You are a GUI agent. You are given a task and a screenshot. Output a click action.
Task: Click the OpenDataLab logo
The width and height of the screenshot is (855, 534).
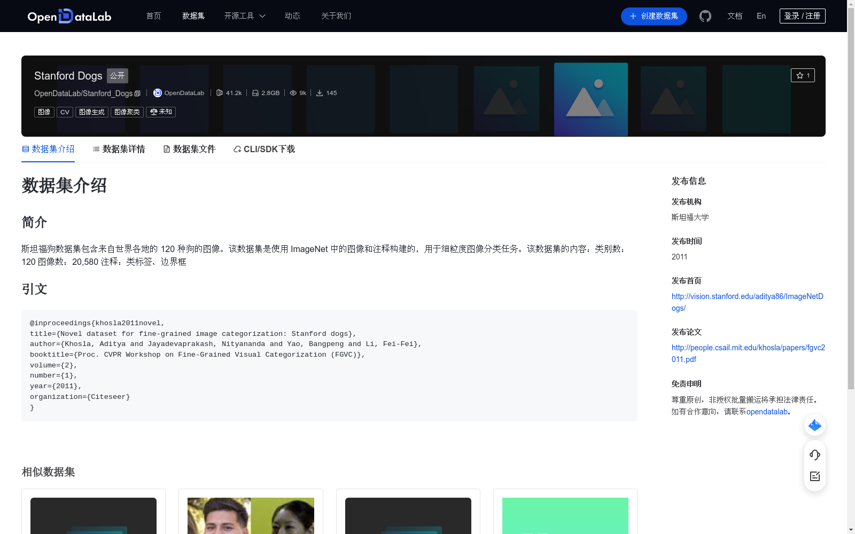pos(69,16)
